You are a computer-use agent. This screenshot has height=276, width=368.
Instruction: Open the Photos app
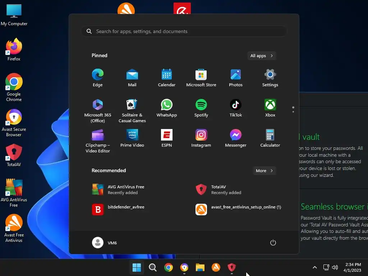point(236,78)
